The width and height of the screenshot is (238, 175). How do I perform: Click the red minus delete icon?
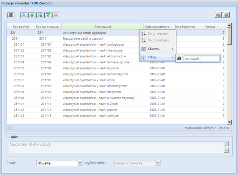[56, 15]
